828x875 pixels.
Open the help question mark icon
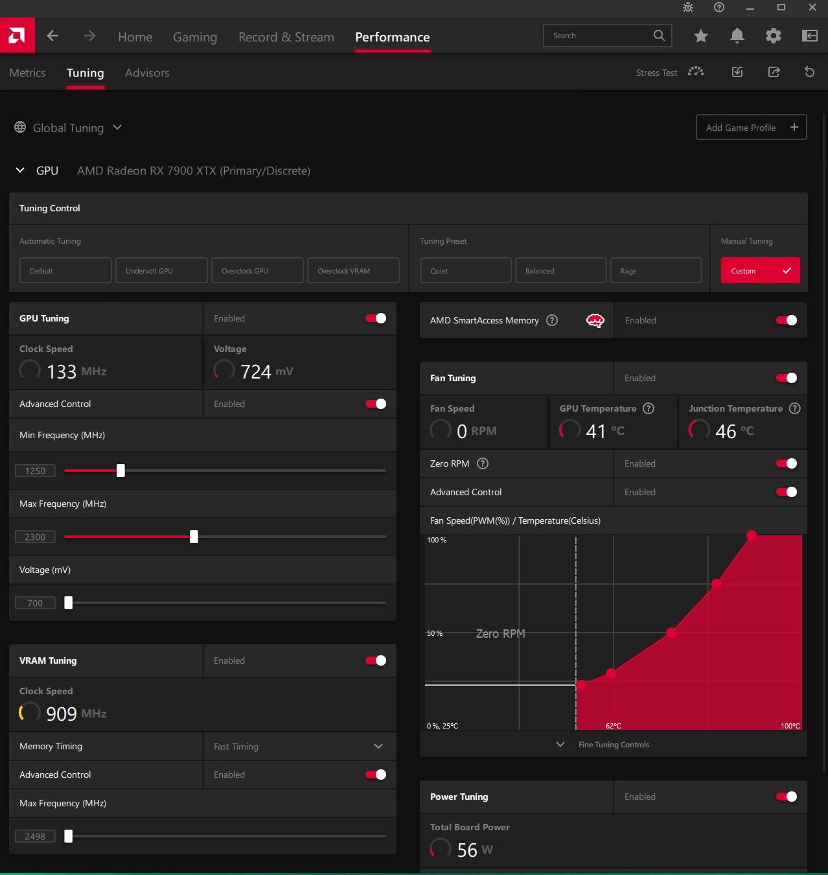coord(719,8)
